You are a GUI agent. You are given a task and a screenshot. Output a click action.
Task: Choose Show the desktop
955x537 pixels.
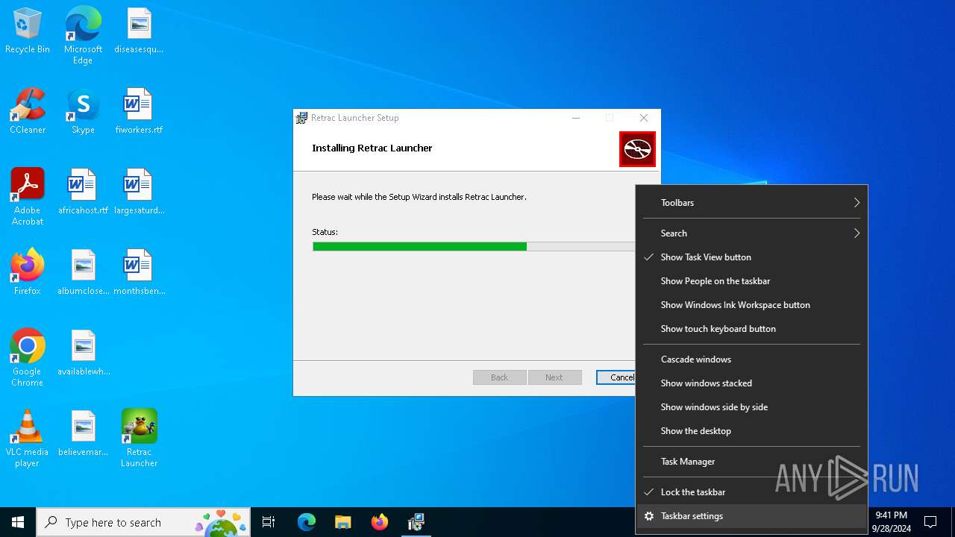coord(752,431)
